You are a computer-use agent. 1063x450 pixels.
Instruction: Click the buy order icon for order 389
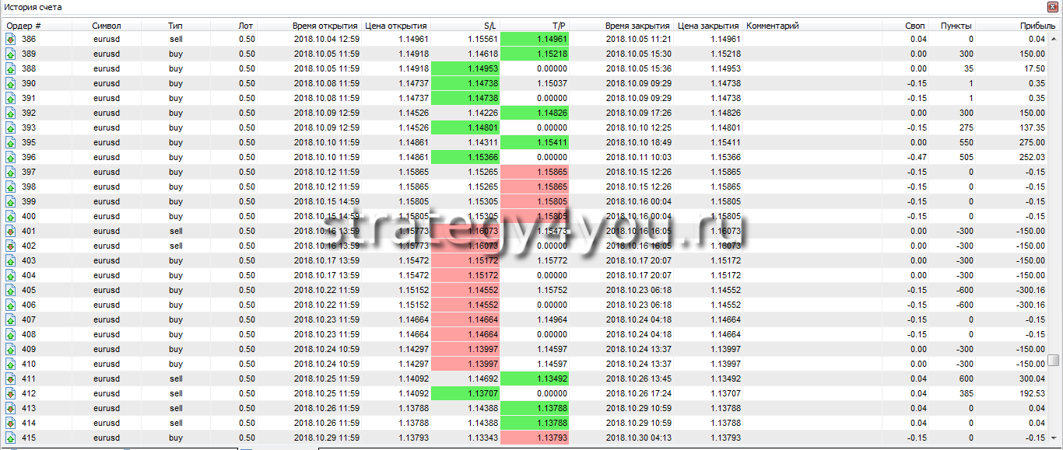[x=11, y=54]
